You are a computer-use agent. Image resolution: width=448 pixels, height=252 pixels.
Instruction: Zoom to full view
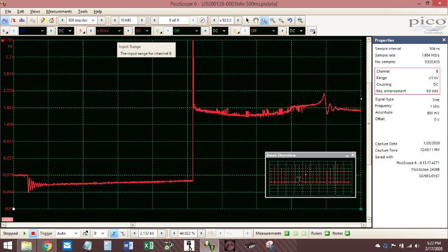click(300, 20)
